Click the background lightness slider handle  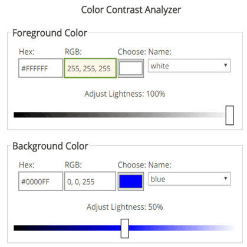click(x=125, y=229)
